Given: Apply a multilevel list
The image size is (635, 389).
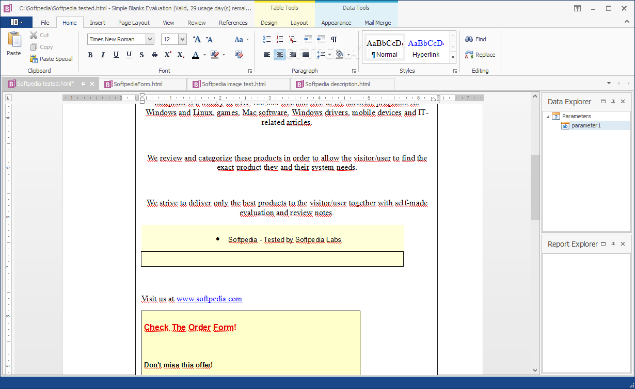Looking at the screenshot, I should 293,39.
